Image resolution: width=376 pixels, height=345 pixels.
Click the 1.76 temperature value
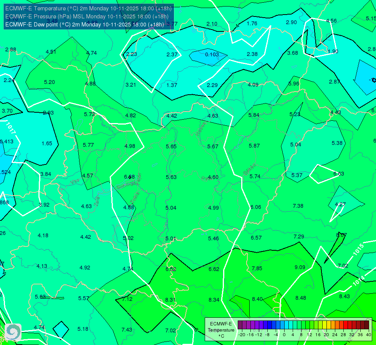pos(252,23)
